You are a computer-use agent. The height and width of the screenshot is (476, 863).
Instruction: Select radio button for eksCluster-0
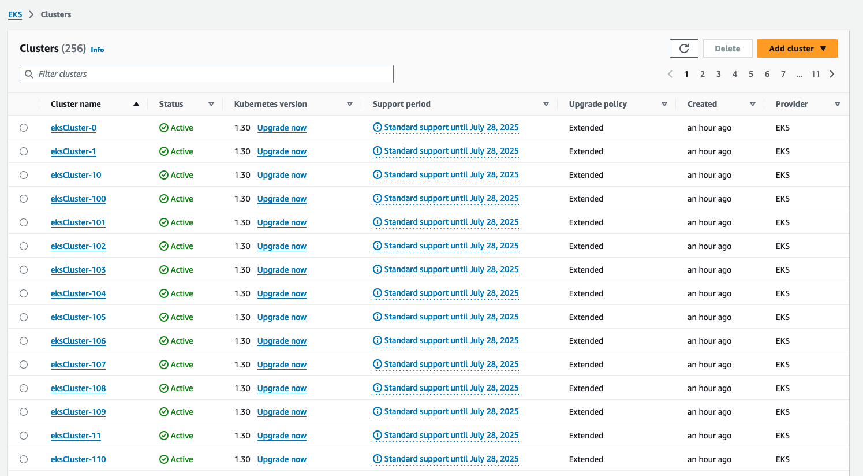coord(24,128)
